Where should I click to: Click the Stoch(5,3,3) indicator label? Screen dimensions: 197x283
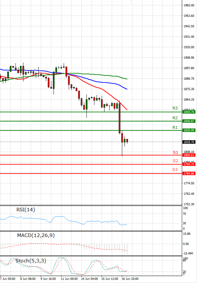31,261
